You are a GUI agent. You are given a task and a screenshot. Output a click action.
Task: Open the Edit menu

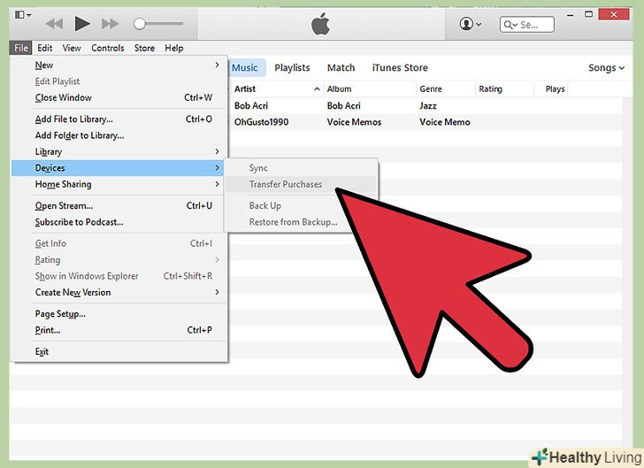click(45, 48)
